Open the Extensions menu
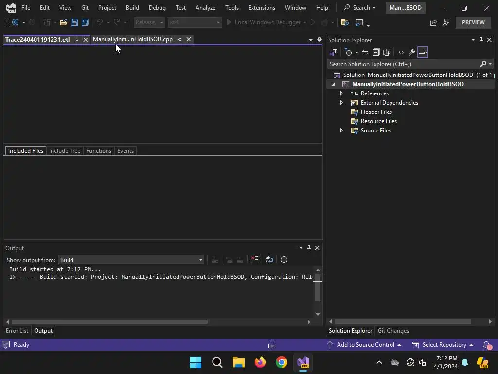The image size is (498, 374). click(262, 8)
